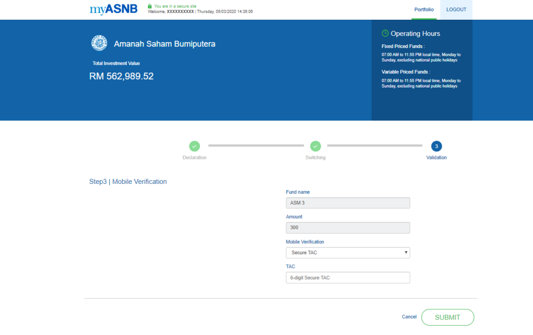Viewport: 533px width, 335px height.
Task: Click the Step3 | Mobile Verification heading
Action: pyautogui.click(x=128, y=182)
